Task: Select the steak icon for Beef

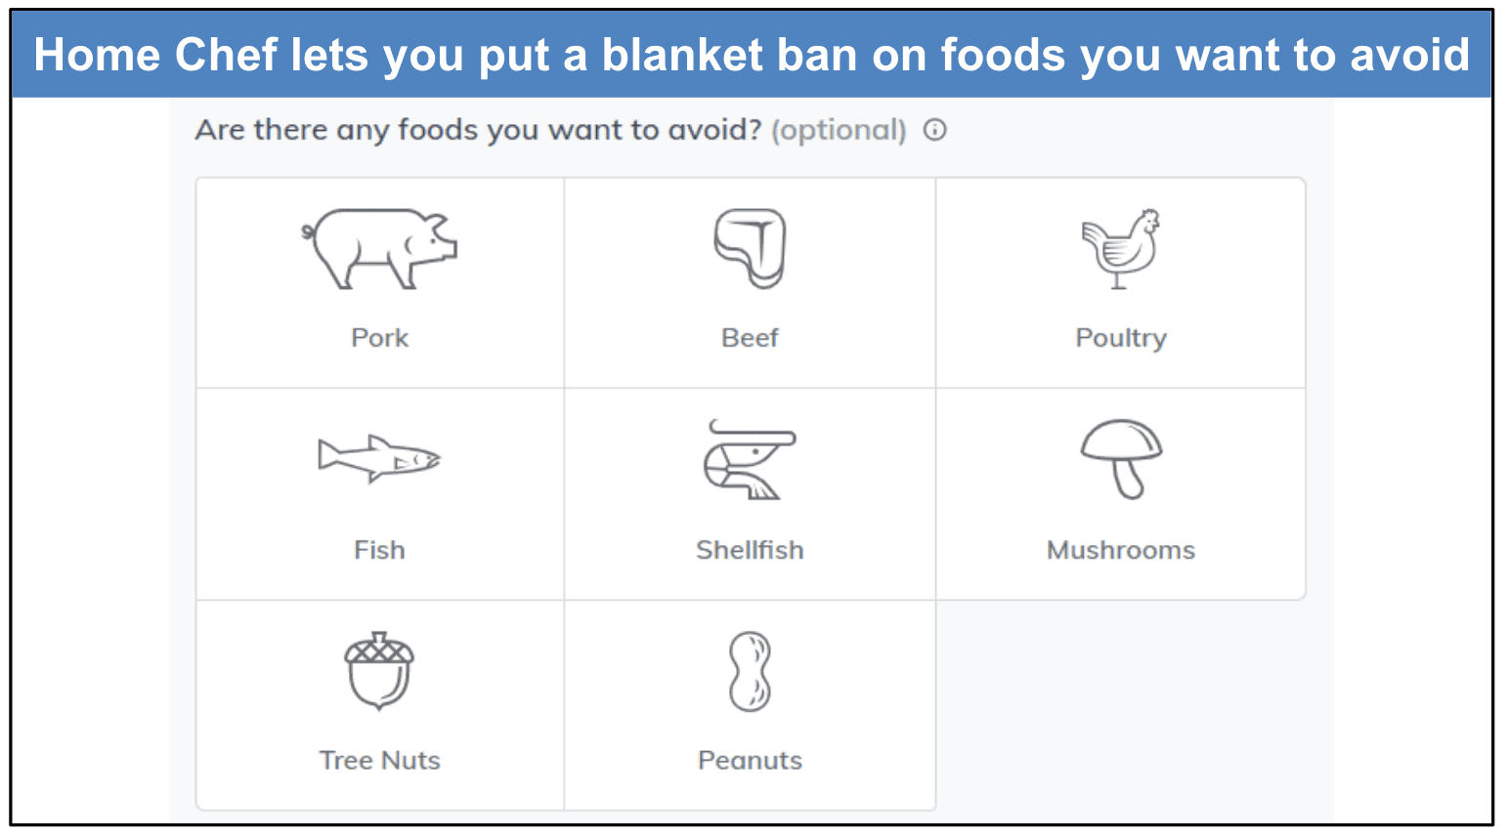Action: pos(750,248)
